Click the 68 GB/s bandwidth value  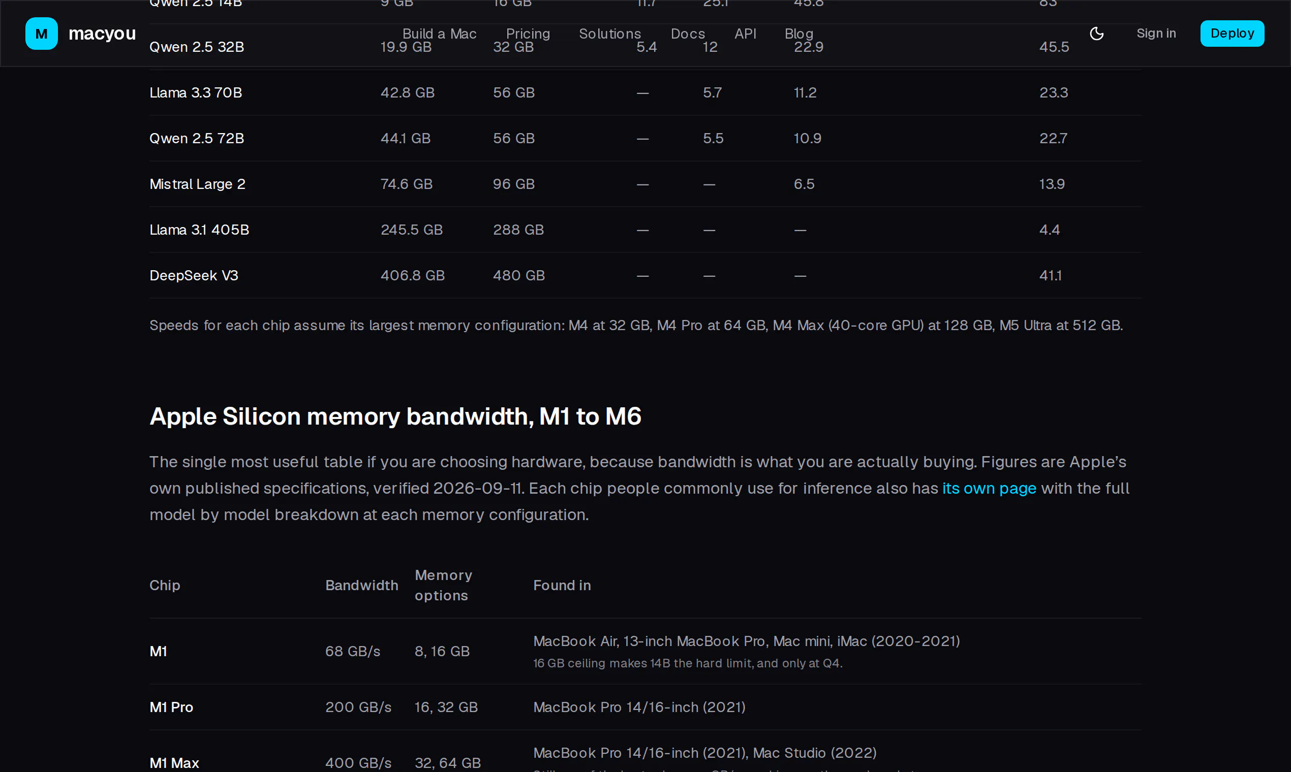(x=352, y=651)
